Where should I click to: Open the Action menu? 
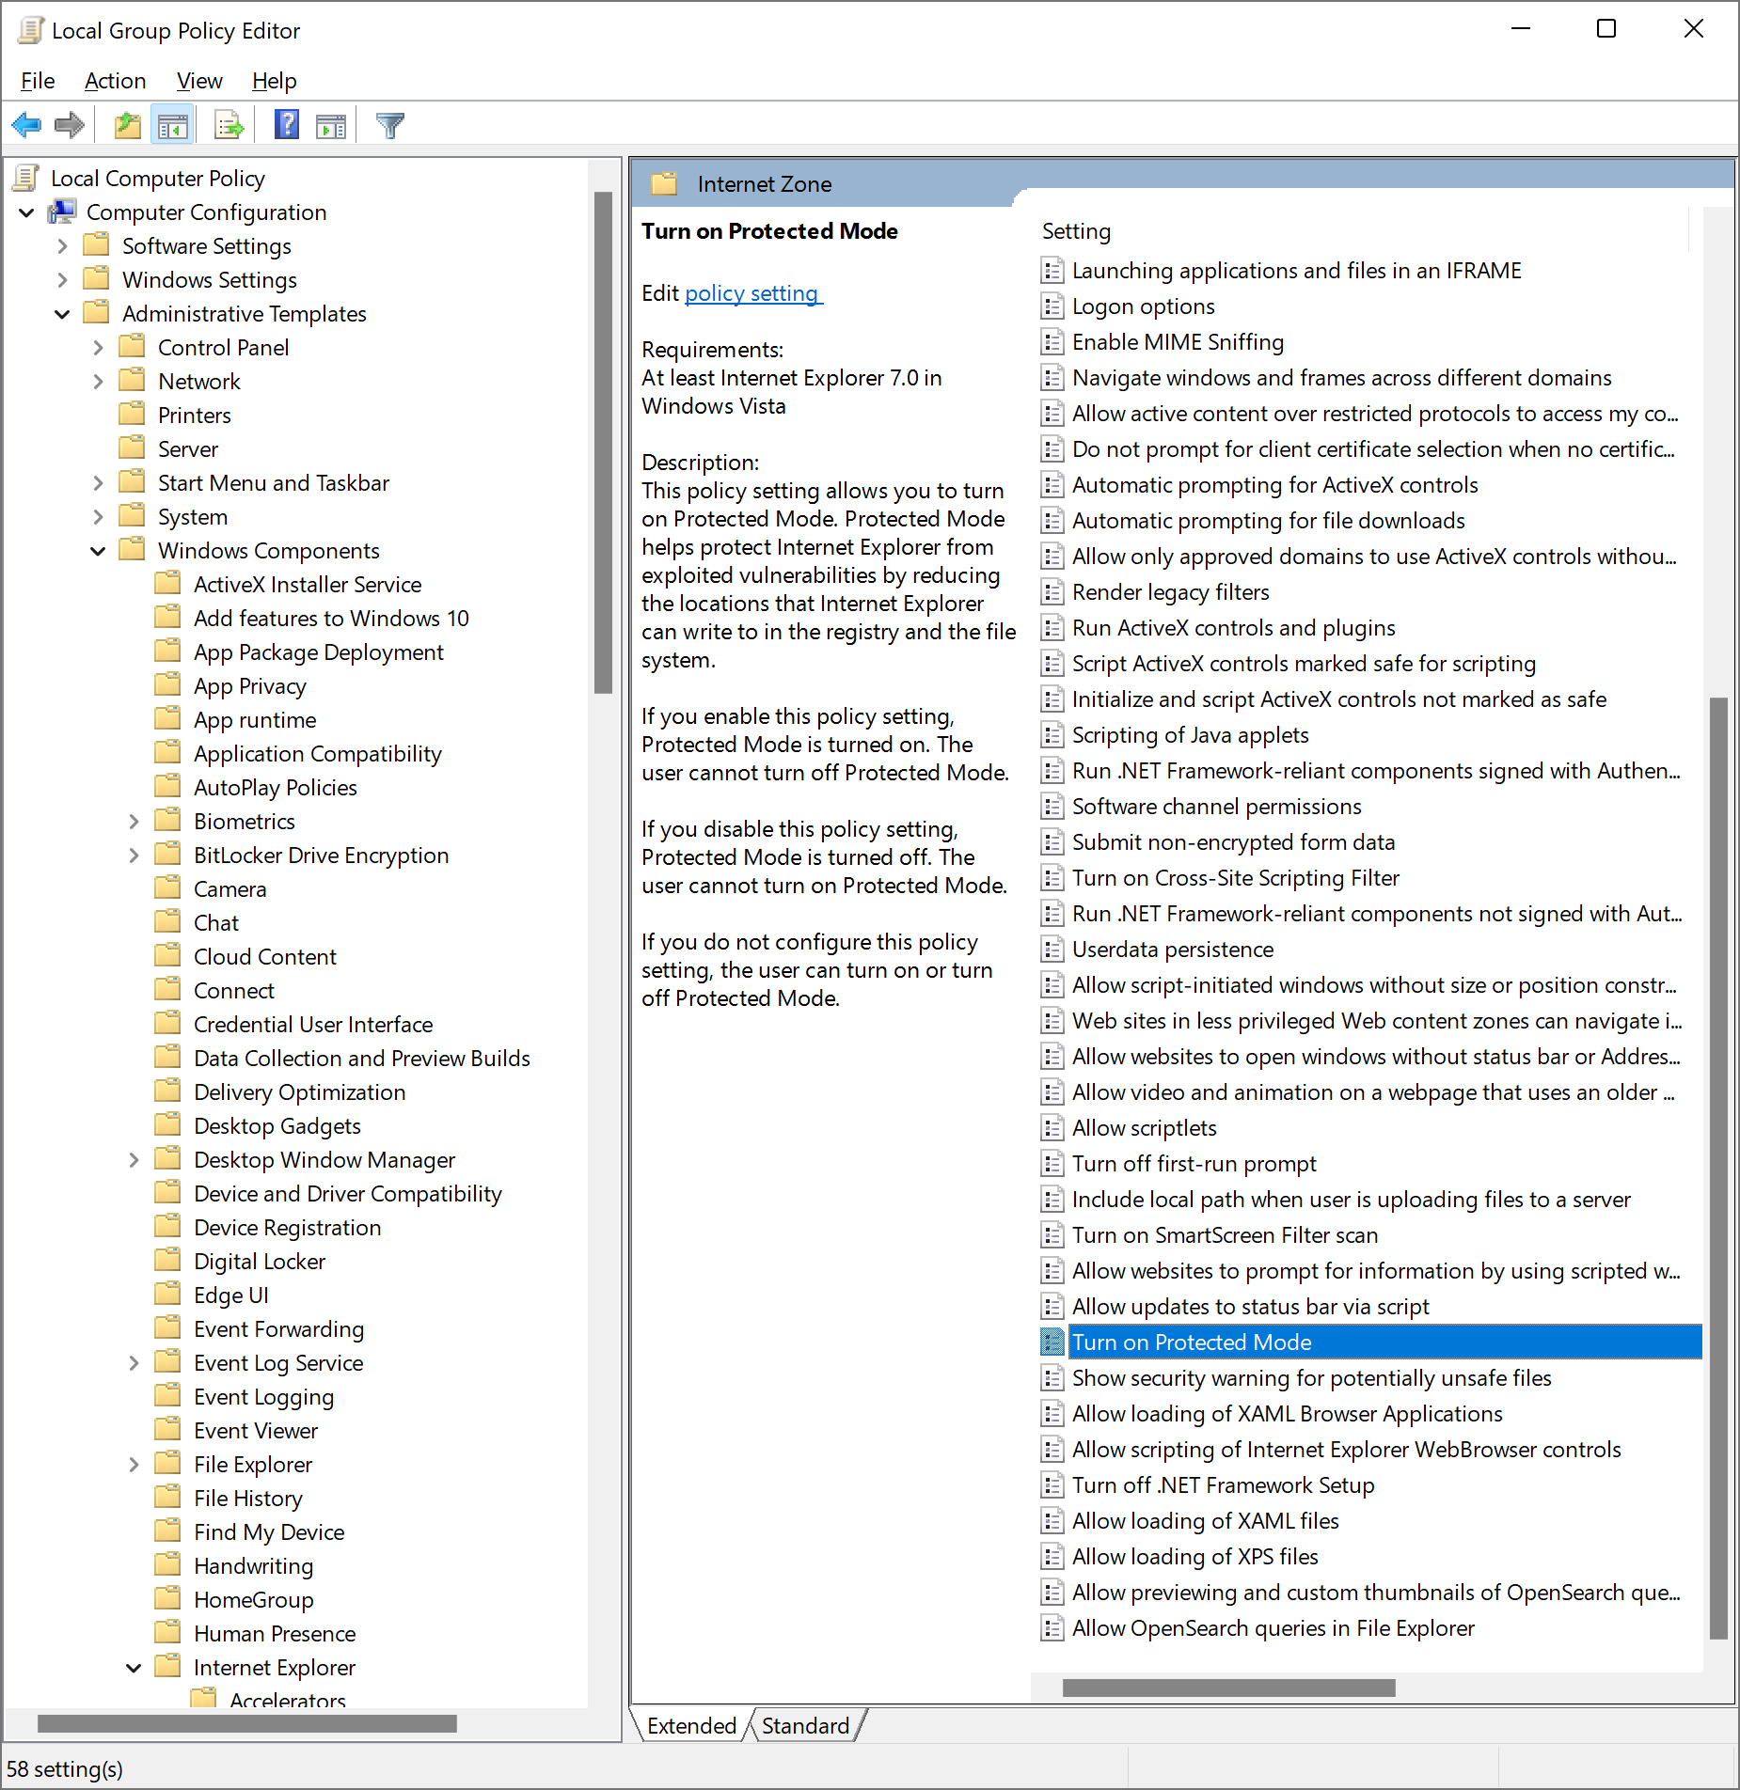point(115,81)
